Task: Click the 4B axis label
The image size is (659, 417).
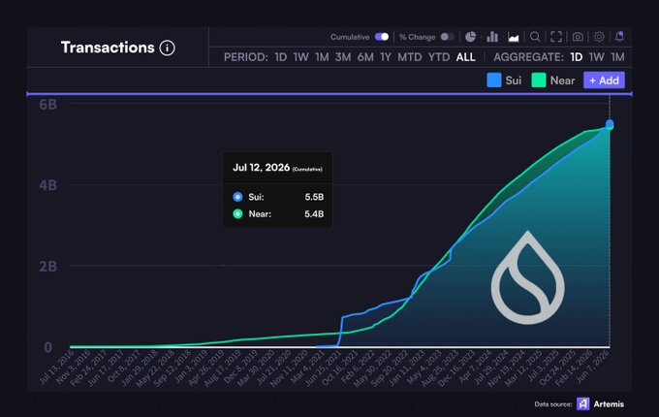Action: [x=47, y=185]
